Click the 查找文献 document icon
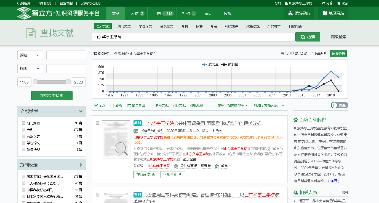This screenshot has height=203, width=379. click(31, 33)
